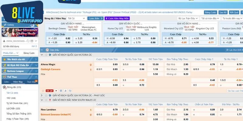Image resolution: width=243 pixels, height=121 pixels.
Task: Select Tỷ Số Chính Xác (301)
Action: (17, 103)
